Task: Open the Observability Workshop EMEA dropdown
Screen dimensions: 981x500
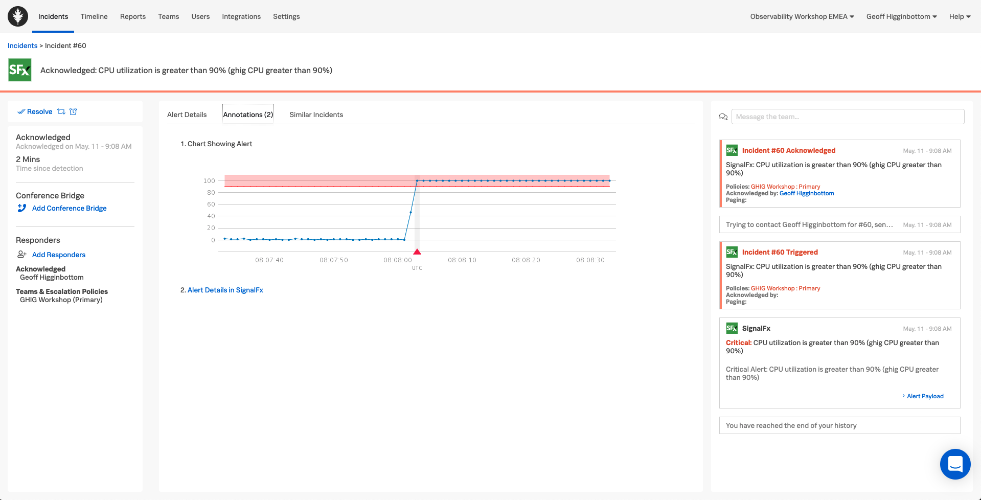Action: (x=801, y=16)
